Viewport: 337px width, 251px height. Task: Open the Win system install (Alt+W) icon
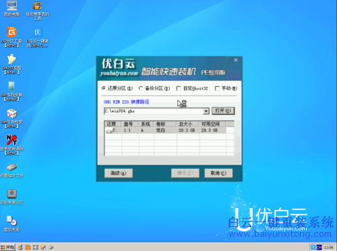(x=11, y=91)
